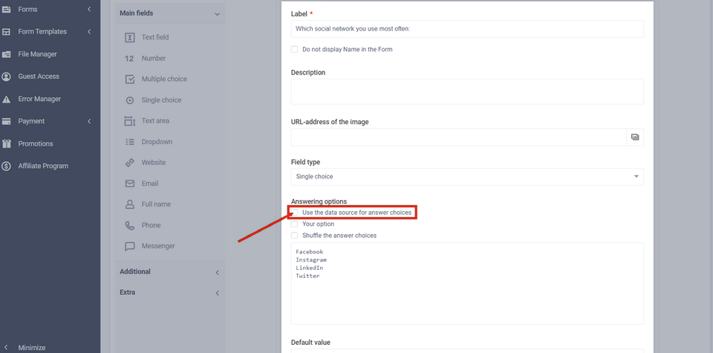This screenshot has height=353, width=713.
Task: Click the Guest Access person icon
Action: [7, 77]
